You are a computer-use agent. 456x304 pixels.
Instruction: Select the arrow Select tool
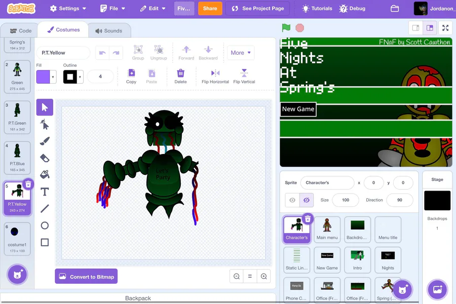45,107
